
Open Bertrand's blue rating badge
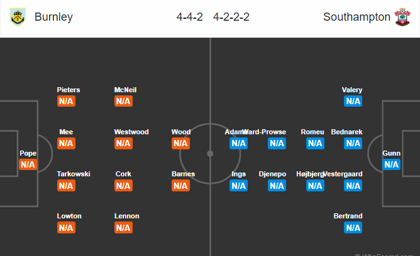point(353,228)
